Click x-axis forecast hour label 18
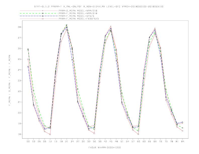The image size is (199, 154). coord(61,141)
